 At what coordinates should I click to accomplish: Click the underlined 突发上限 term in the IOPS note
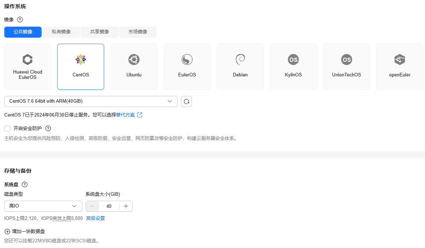[62, 219]
